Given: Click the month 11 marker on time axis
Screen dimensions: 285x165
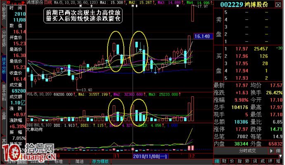Looking at the screenshot, I should pyautogui.click(x=116, y=156).
